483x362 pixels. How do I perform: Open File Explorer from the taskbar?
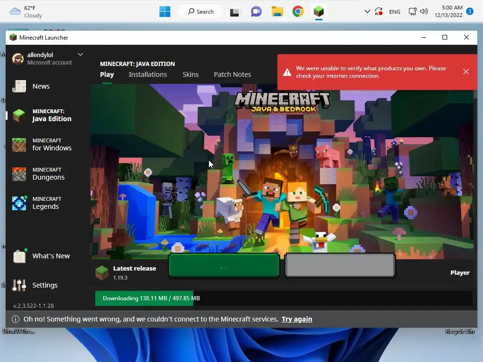pos(277,12)
